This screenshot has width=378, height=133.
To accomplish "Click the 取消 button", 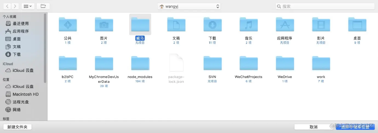I will coord(314,127).
